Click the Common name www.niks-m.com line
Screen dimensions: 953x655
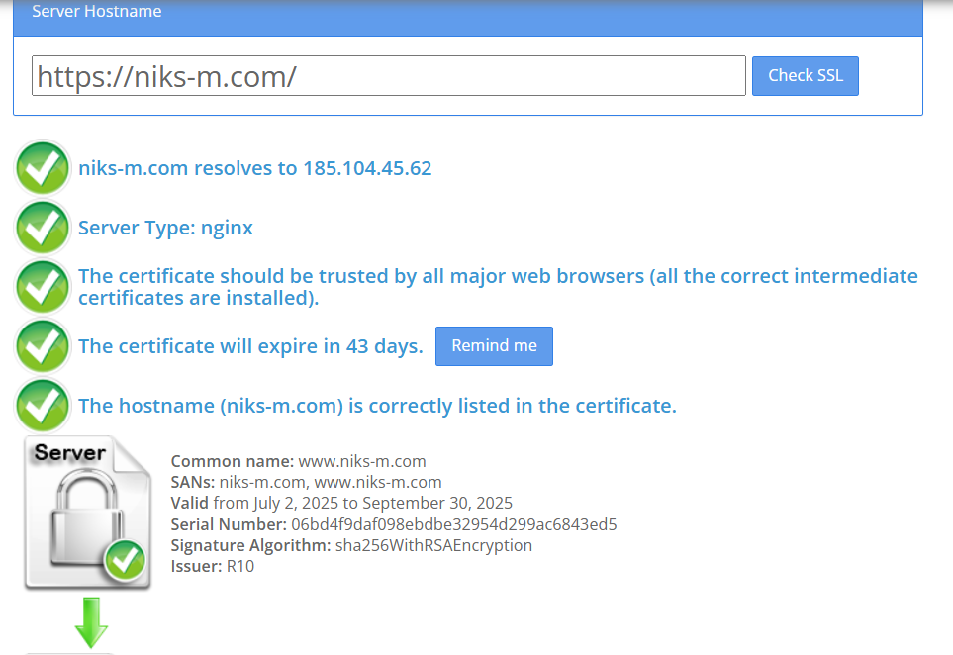tap(299, 461)
